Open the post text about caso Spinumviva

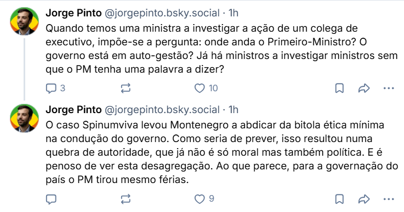click(222, 152)
